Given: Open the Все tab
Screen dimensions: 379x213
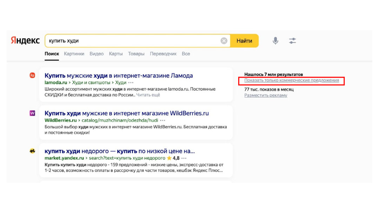Looking at the screenshot, I should click(x=186, y=54).
